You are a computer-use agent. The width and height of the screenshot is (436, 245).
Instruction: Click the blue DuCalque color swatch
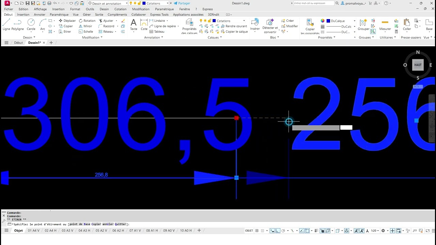(x=328, y=21)
